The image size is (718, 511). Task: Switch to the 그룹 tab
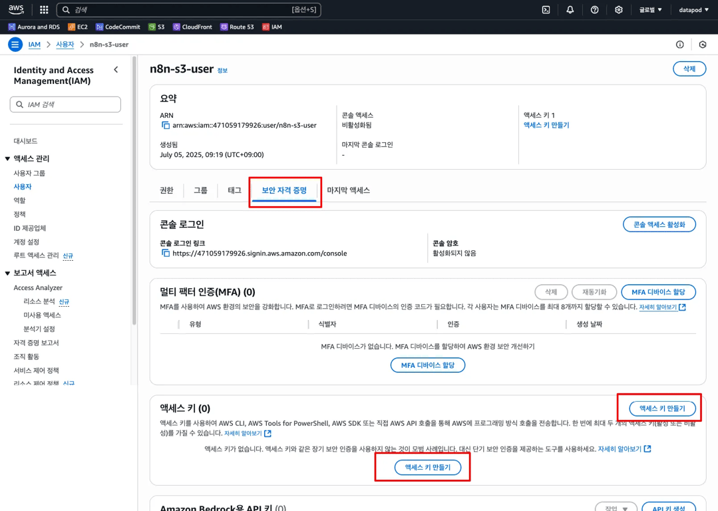(x=200, y=190)
